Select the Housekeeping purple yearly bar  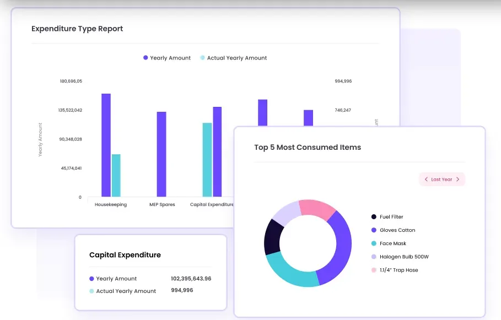tap(106, 145)
